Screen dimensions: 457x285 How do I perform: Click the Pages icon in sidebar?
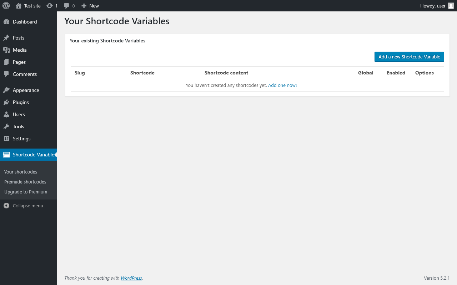click(x=6, y=62)
